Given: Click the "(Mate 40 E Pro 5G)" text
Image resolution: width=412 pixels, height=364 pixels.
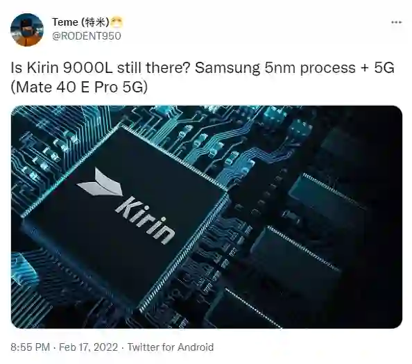Looking at the screenshot, I should pos(79,87).
